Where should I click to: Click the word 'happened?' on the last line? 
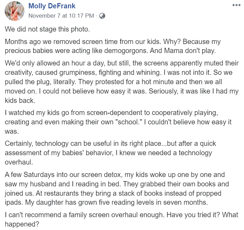click(21, 224)
